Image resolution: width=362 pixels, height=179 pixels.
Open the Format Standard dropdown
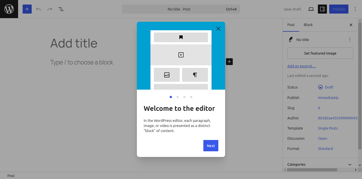click(x=325, y=148)
